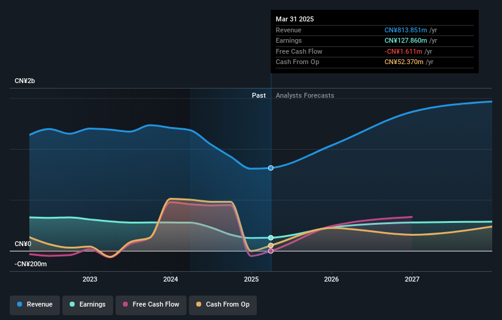Click the Earnings row label in tooltip
Viewport: 502px width, 320px height.
click(289, 40)
